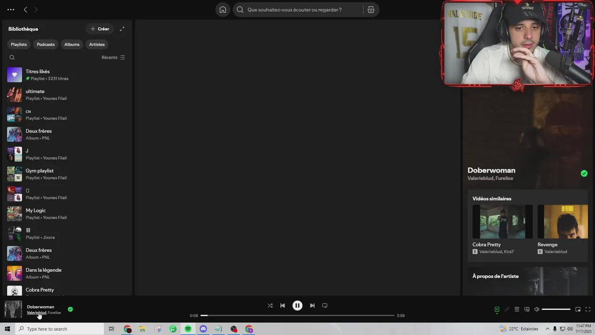The height and width of the screenshot is (335, 595).
Task: Open the taskbar clock and date
Action: pos(583,329)
